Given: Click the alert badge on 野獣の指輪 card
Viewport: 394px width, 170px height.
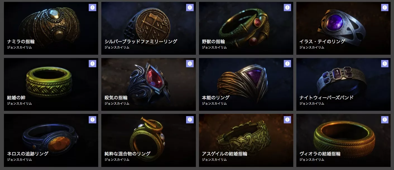Looking at the screenshot, I should (287, 7).
